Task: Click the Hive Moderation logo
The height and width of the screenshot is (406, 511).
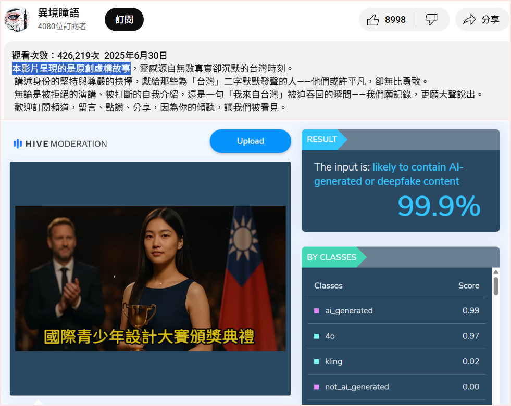Action: pos(60,144)
